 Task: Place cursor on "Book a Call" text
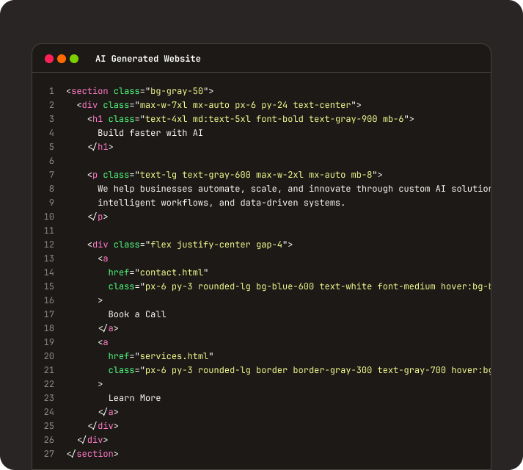coord(137,314)
